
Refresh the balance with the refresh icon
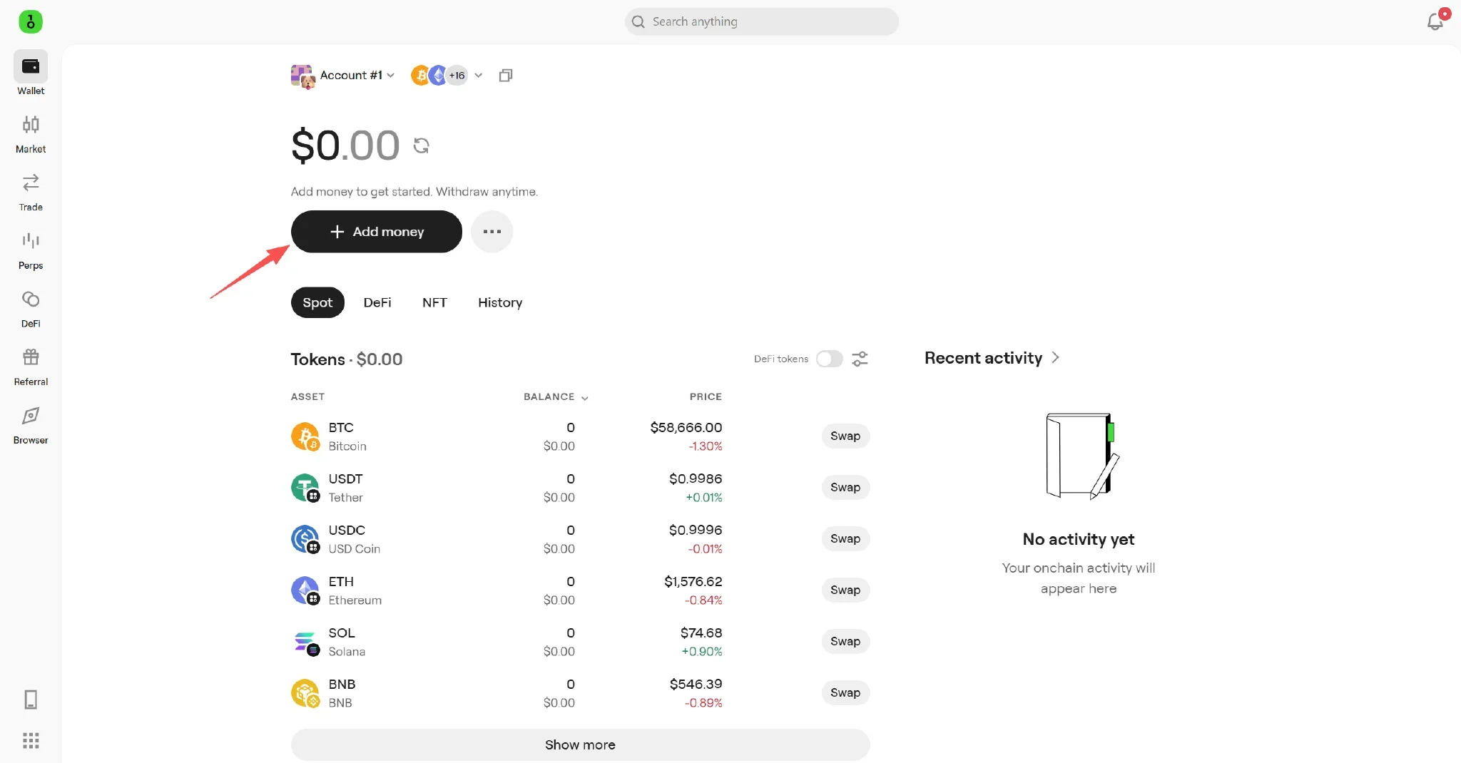click(422, 145)
